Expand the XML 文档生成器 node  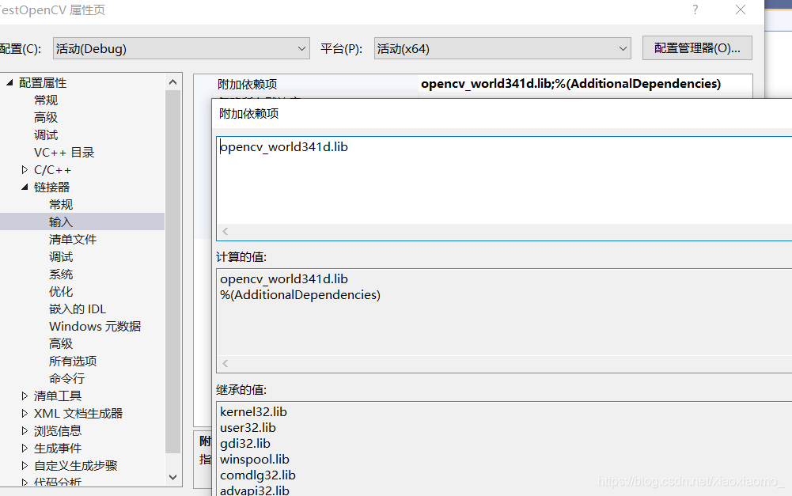point(25,413)
